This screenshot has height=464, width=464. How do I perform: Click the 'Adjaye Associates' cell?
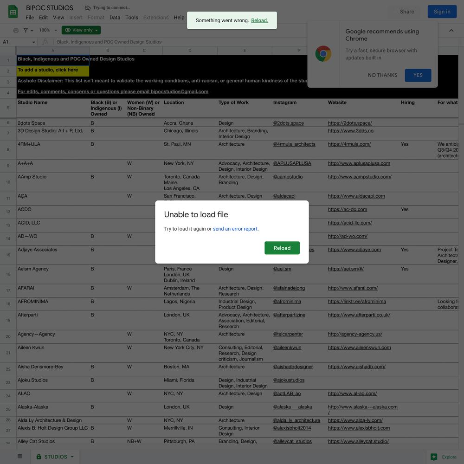click(53, 255)
